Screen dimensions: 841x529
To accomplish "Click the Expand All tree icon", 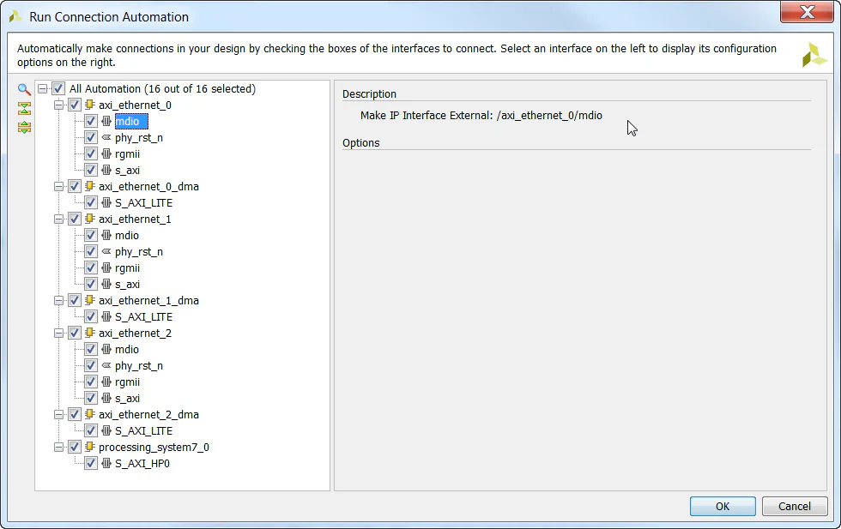I will [x=24, y=127].
